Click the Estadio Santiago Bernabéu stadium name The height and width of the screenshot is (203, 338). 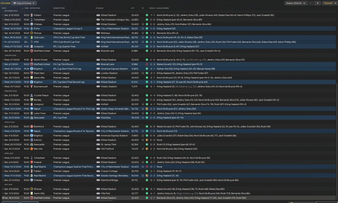click(114, 176)
